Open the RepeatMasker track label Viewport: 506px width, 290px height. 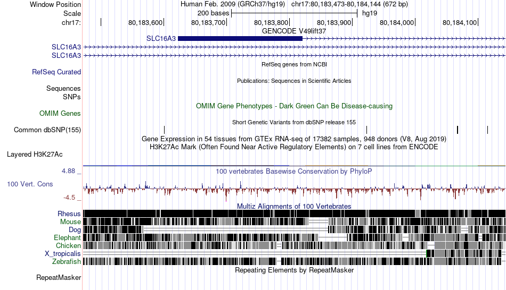(x=59, y=277)
